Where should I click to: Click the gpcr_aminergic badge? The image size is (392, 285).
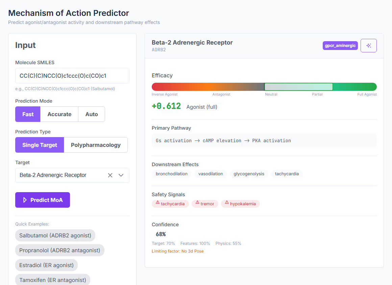340,46
